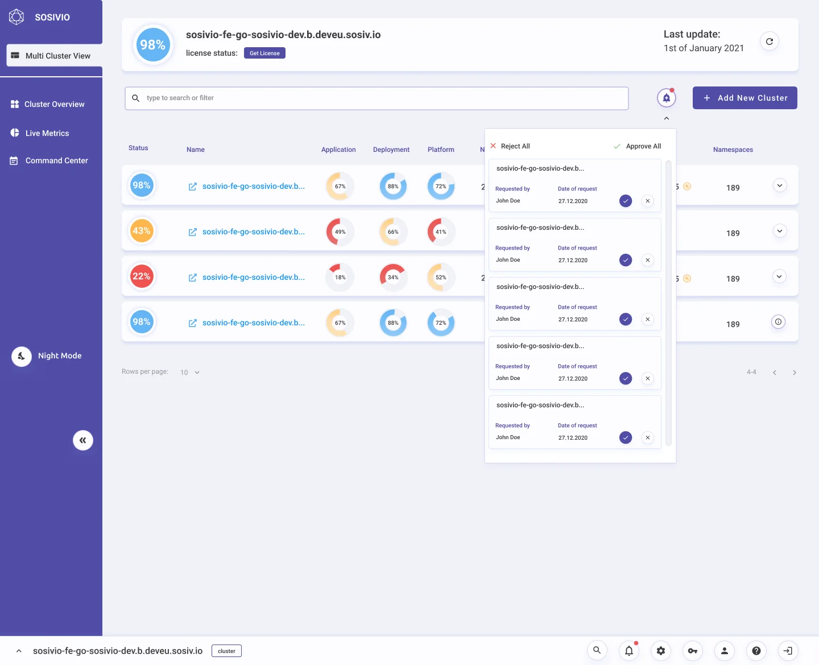Click Approve All in the requests popup
This screenshot has width=819, height=665.
point(638,146)
